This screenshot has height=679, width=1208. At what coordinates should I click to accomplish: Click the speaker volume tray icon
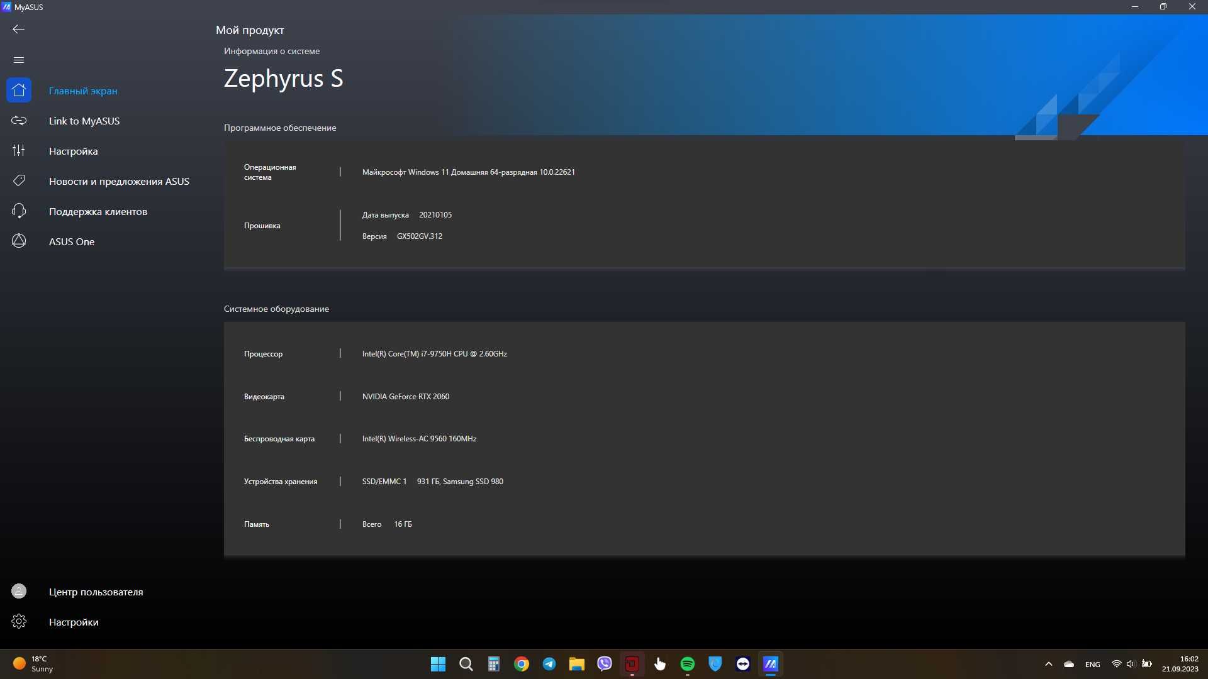1131,664
